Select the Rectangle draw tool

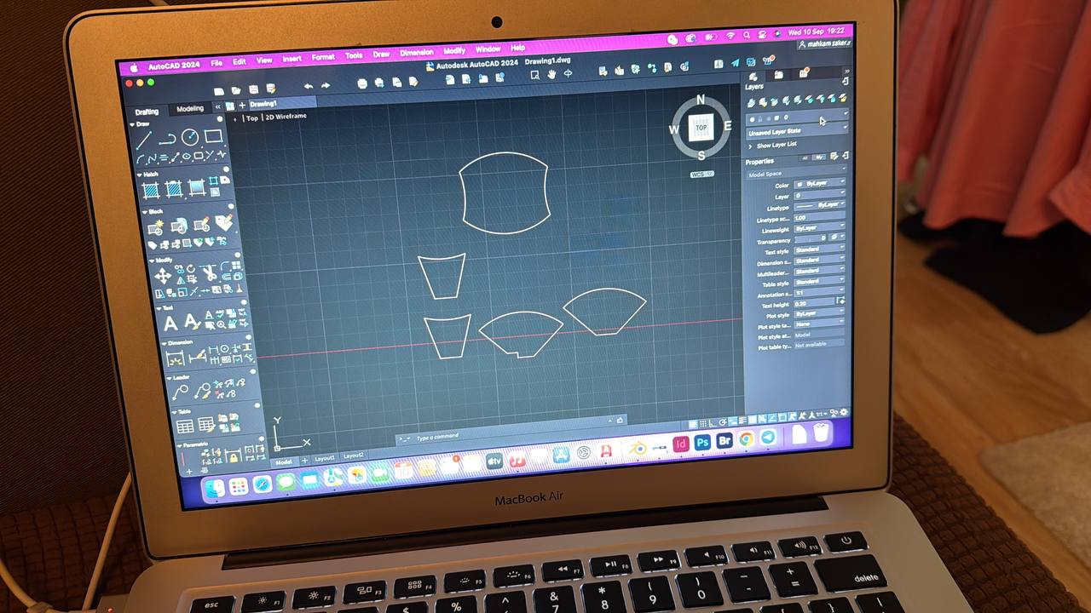coord(213,136)
